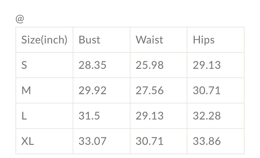Click the M waist value 27.56

150,91
